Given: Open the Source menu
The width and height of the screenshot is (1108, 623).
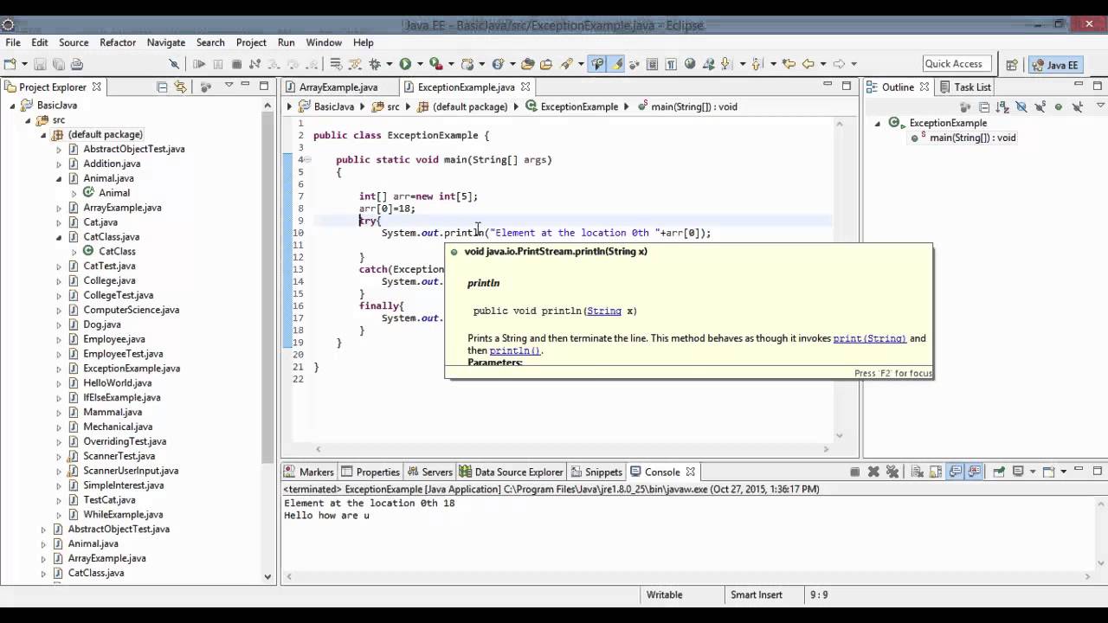Looking at the screenshot, I should [x=74, y=42].
